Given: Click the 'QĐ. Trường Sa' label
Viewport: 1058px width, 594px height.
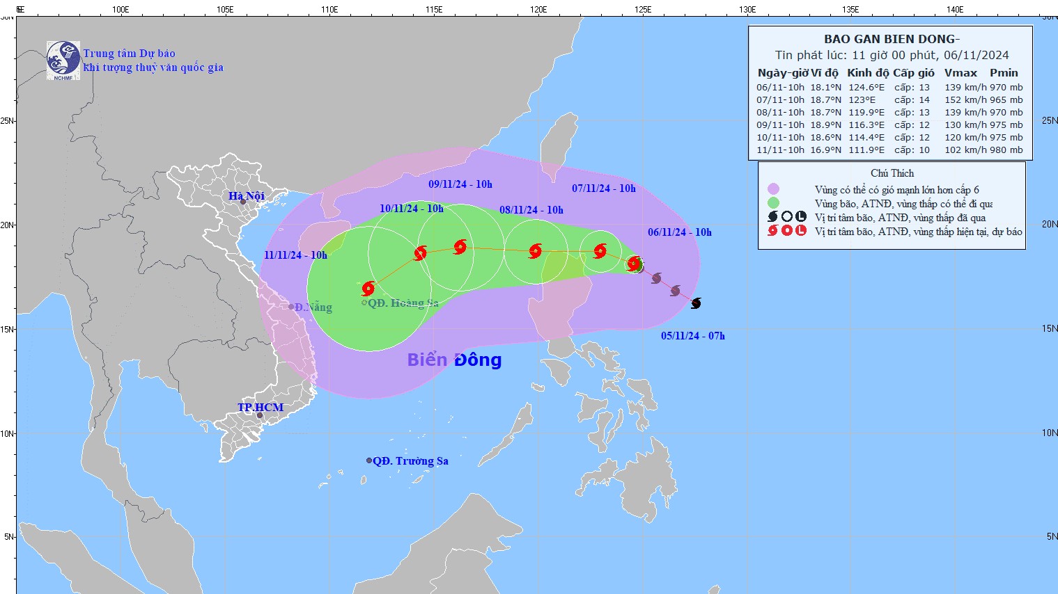Looking at the screenshot, I should [x=411, y=461].
